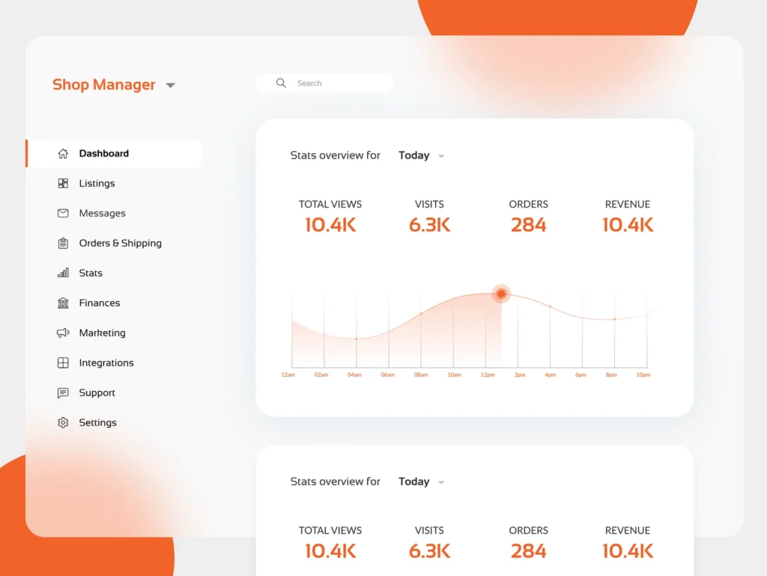Viewport: 767px width, 576px height.
Task: Click the Support chat bubble icon
Action: (63, 393)
